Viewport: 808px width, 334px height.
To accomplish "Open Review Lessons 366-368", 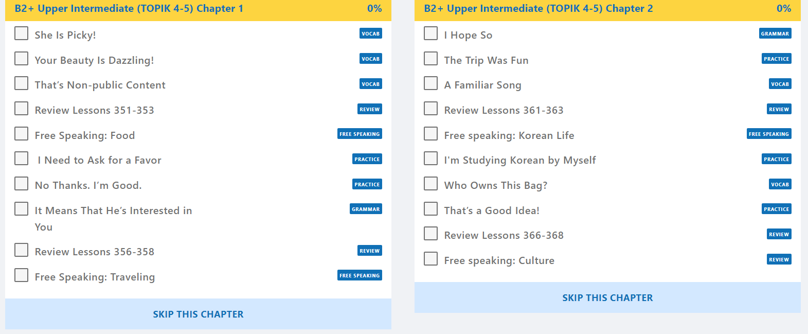I will (504, 235).
